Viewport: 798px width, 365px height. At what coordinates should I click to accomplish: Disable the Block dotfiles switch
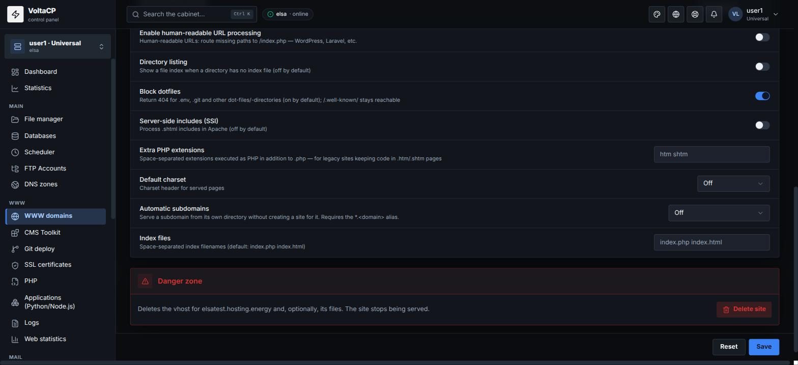(x=762, y=96)
